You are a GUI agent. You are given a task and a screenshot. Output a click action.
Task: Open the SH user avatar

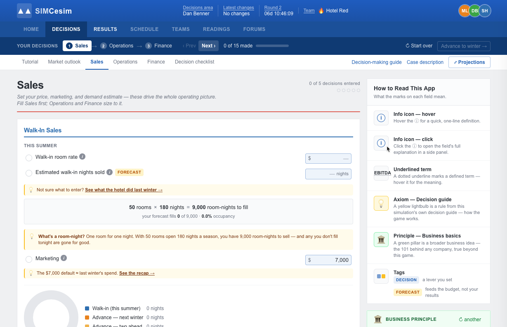485,11
